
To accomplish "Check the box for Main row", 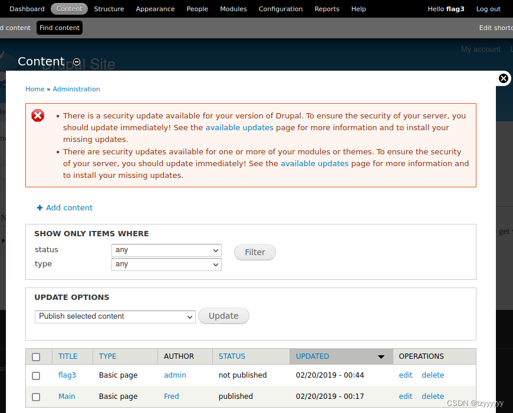I will tap(36, 397).
